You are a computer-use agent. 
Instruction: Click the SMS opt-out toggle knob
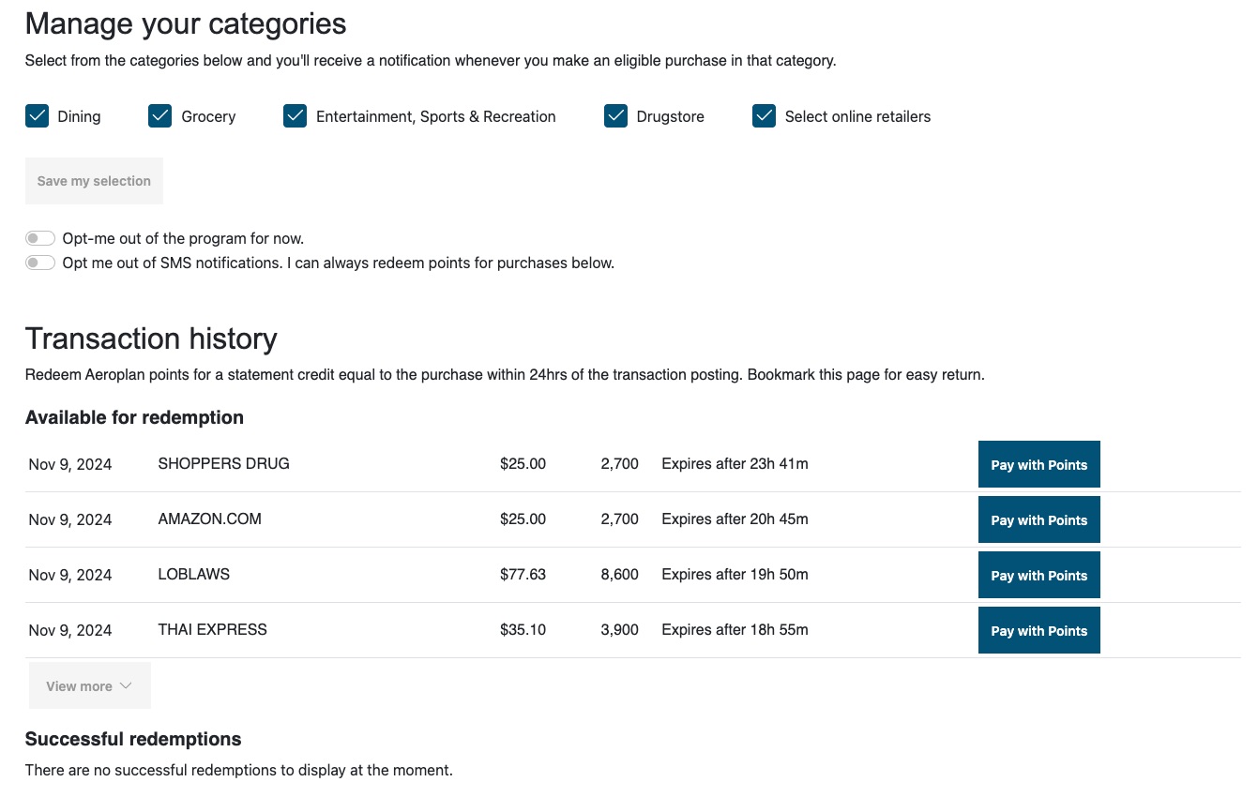tap(34, 262)
